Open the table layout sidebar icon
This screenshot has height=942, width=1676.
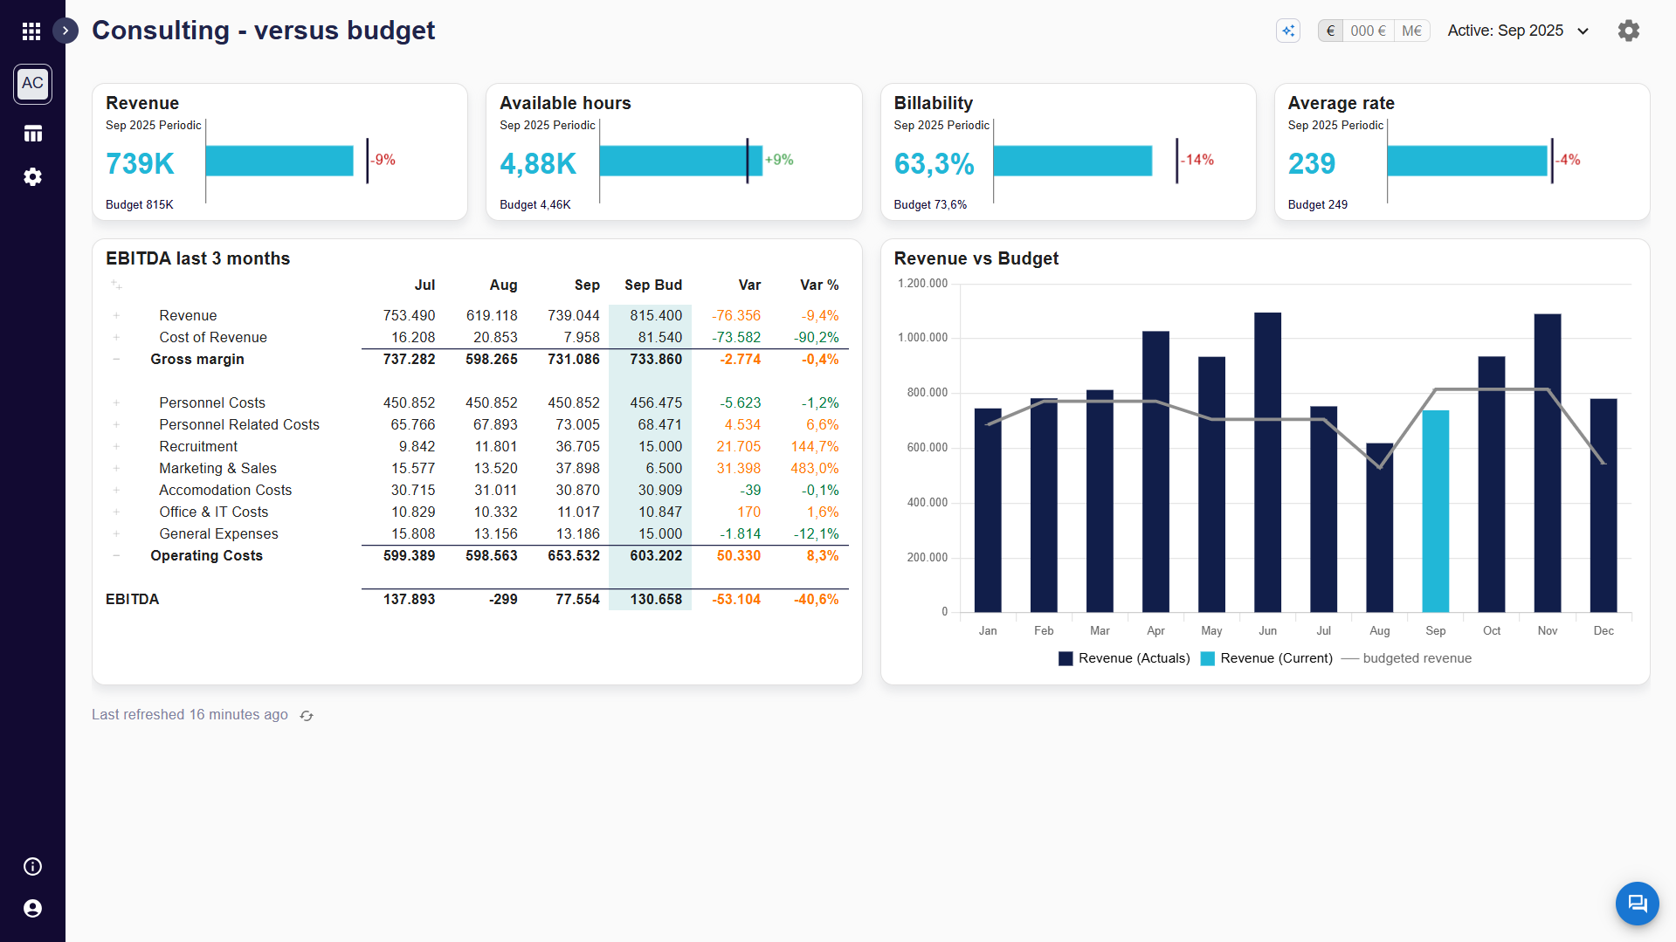32,134
